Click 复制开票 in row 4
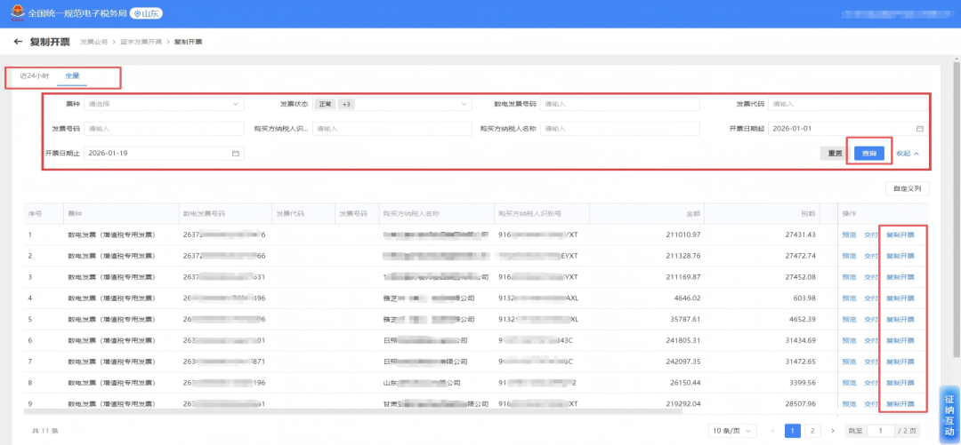This screenshot has width=961, height=445. tap(900, 298)
